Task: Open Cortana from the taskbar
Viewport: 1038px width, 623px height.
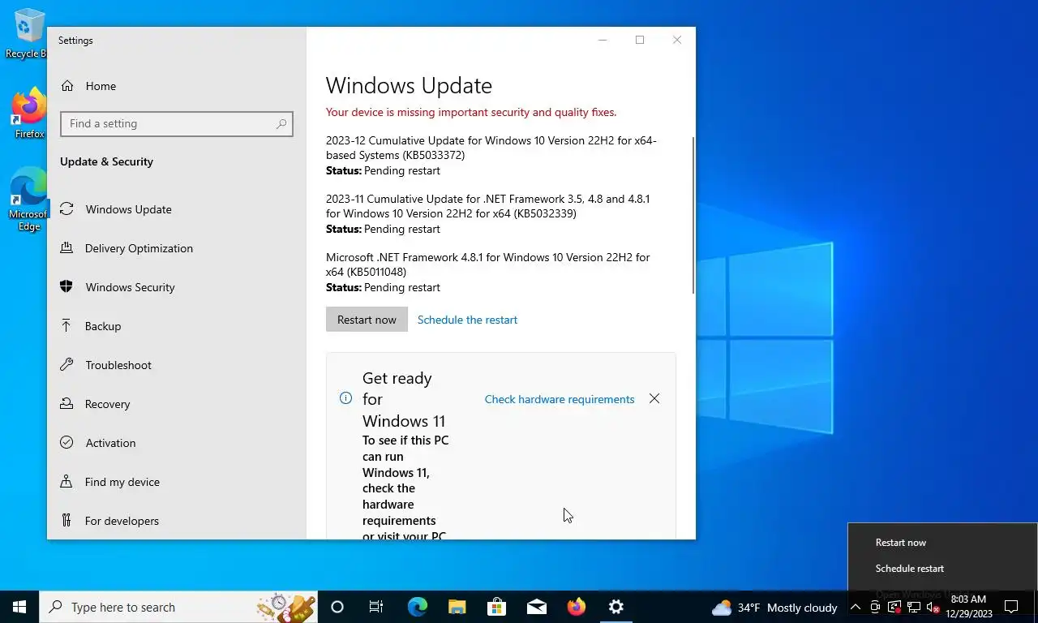Action: point(337,607)
